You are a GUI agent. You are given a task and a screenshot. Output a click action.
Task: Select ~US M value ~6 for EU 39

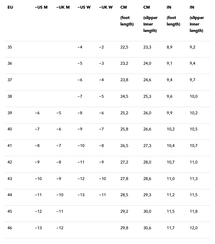[x=37, y=113]
